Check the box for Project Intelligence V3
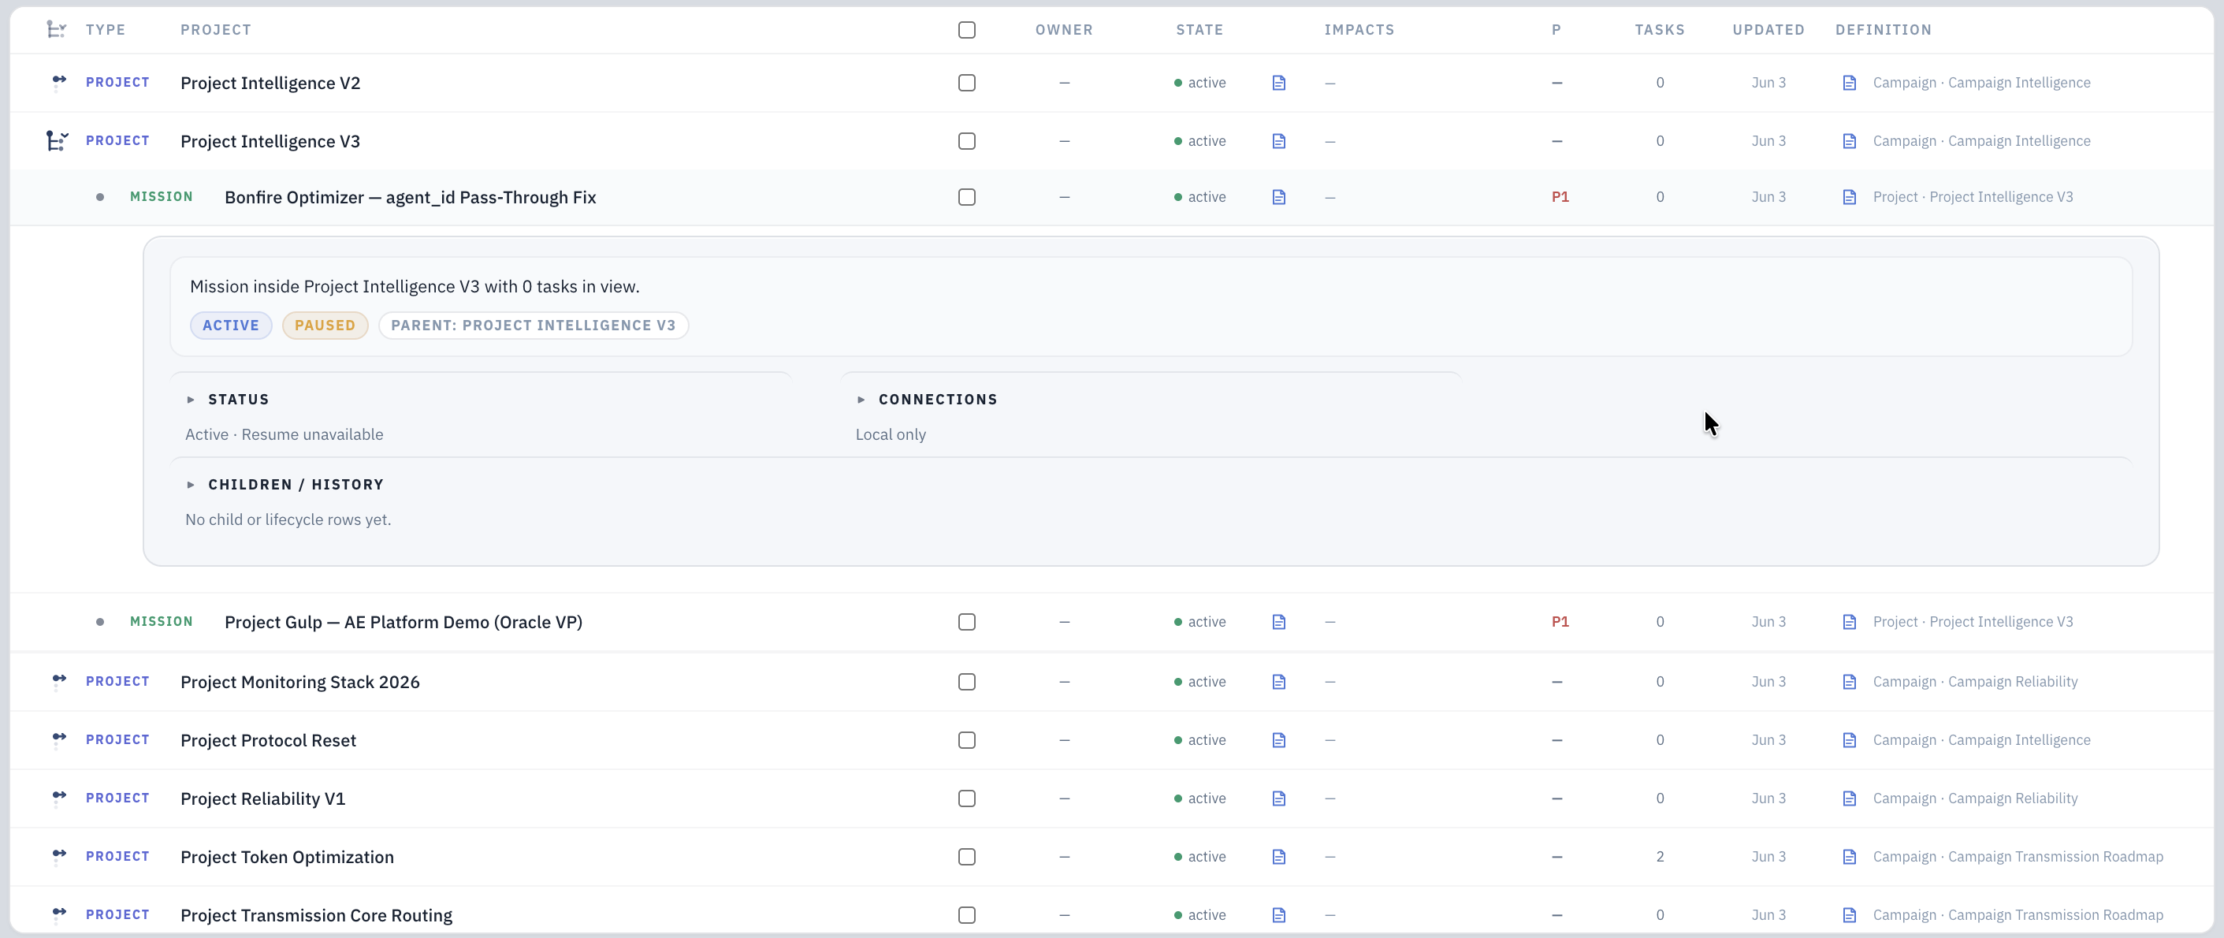The width and height of the screenshot is (2224, 938). (x=967, y=141)
